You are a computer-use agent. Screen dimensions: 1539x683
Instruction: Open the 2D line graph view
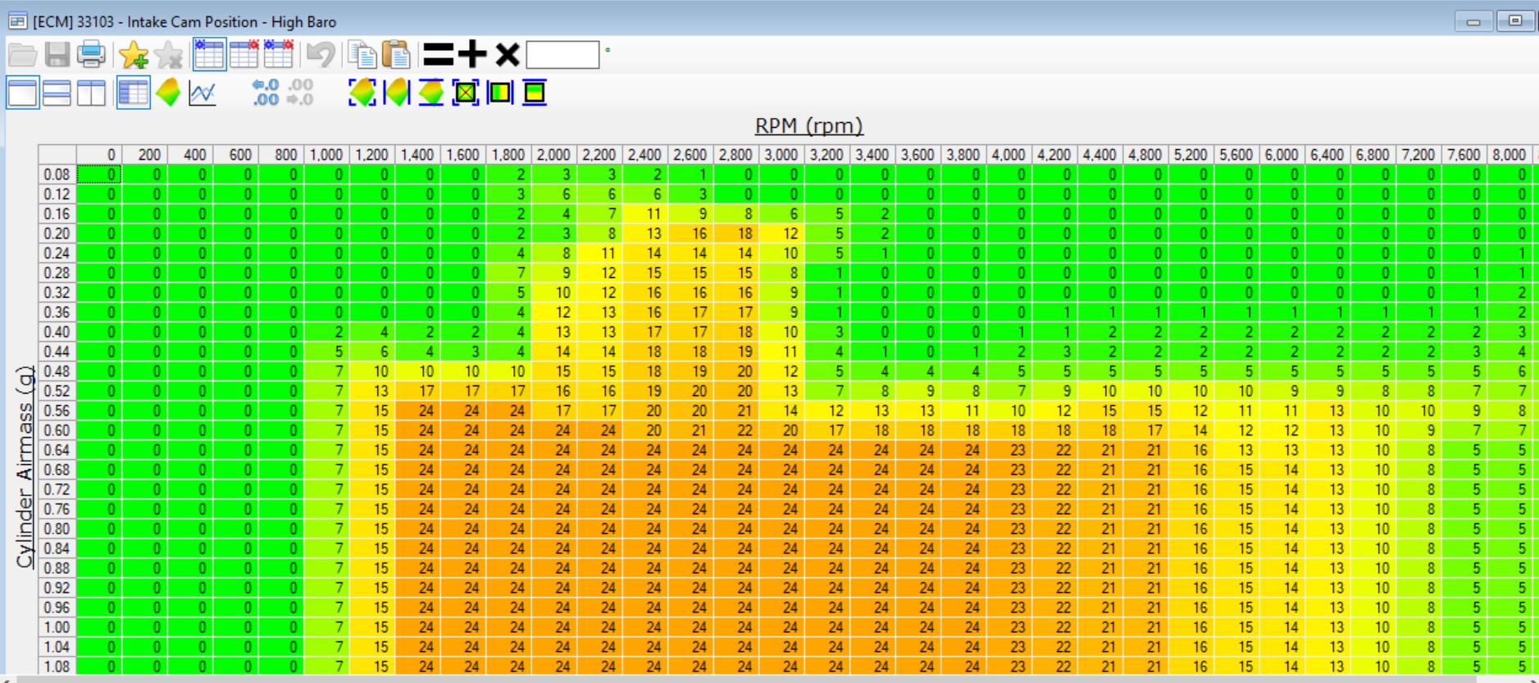[203, 93]
